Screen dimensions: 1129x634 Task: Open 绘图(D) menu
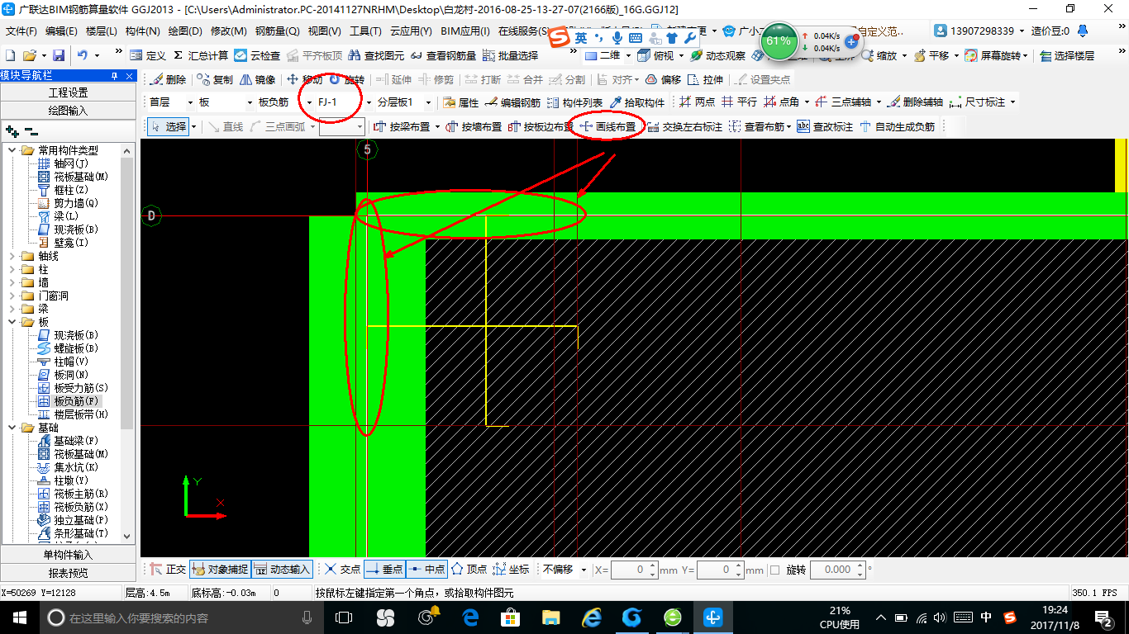184,31
